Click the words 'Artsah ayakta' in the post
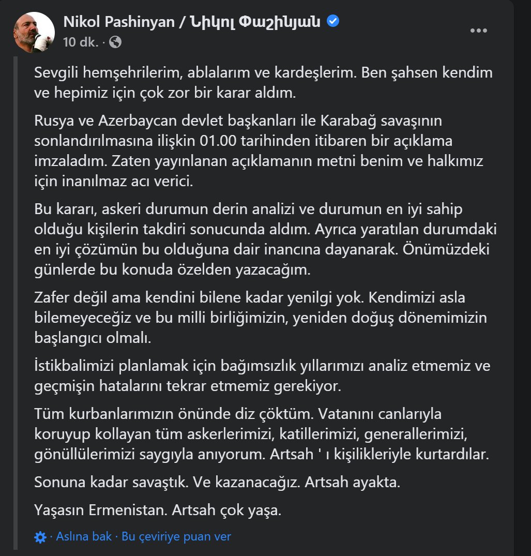Screen dimensions: 531x556 tap(352, 482)
